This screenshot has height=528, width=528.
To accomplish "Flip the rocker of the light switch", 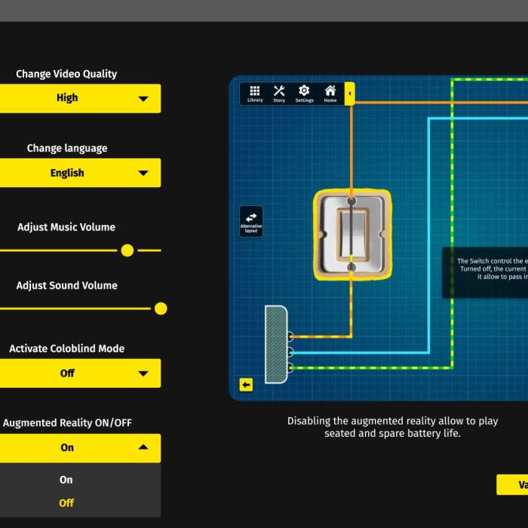I will point(351,235).
